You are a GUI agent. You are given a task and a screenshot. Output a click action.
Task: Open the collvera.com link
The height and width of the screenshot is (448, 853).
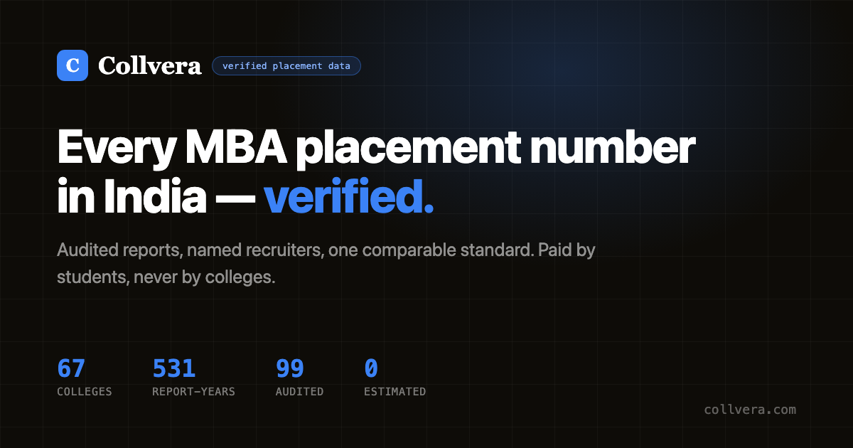click(x=750, y=410)
